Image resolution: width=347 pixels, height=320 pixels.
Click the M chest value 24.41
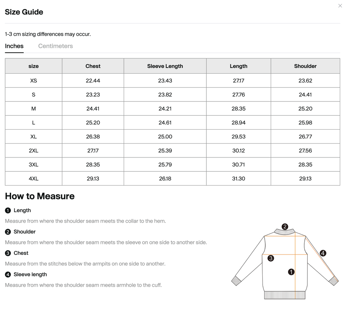click(x=93, y=109)
